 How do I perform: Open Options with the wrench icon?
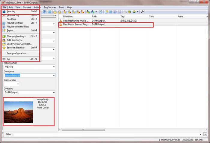coord(142,12)
